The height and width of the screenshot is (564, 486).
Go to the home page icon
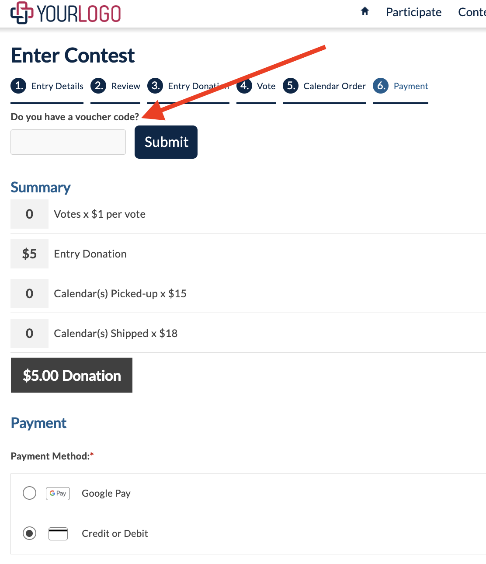365,12
